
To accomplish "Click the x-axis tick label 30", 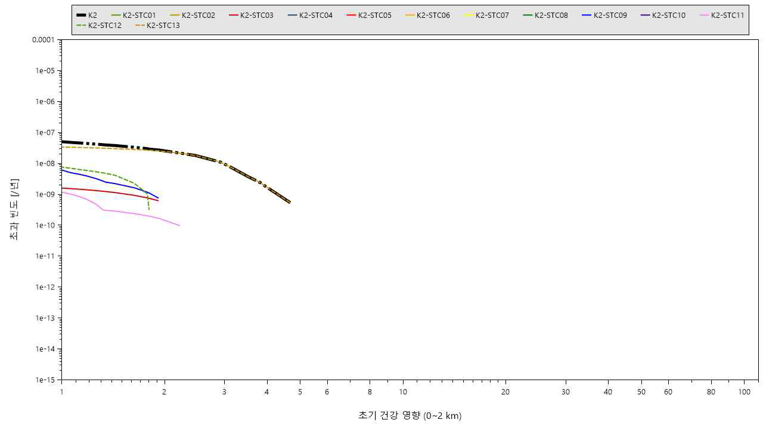I will [566, 392].
